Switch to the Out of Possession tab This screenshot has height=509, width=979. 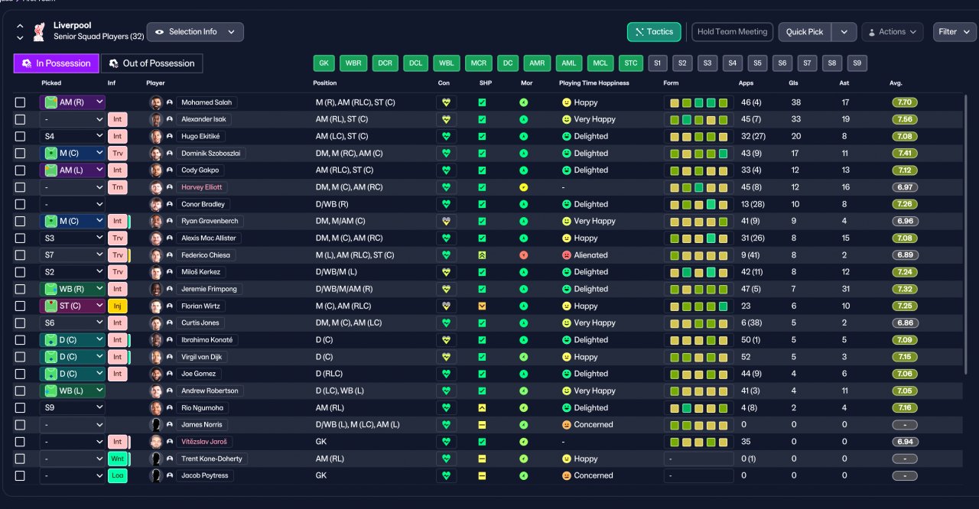[152, 63]
